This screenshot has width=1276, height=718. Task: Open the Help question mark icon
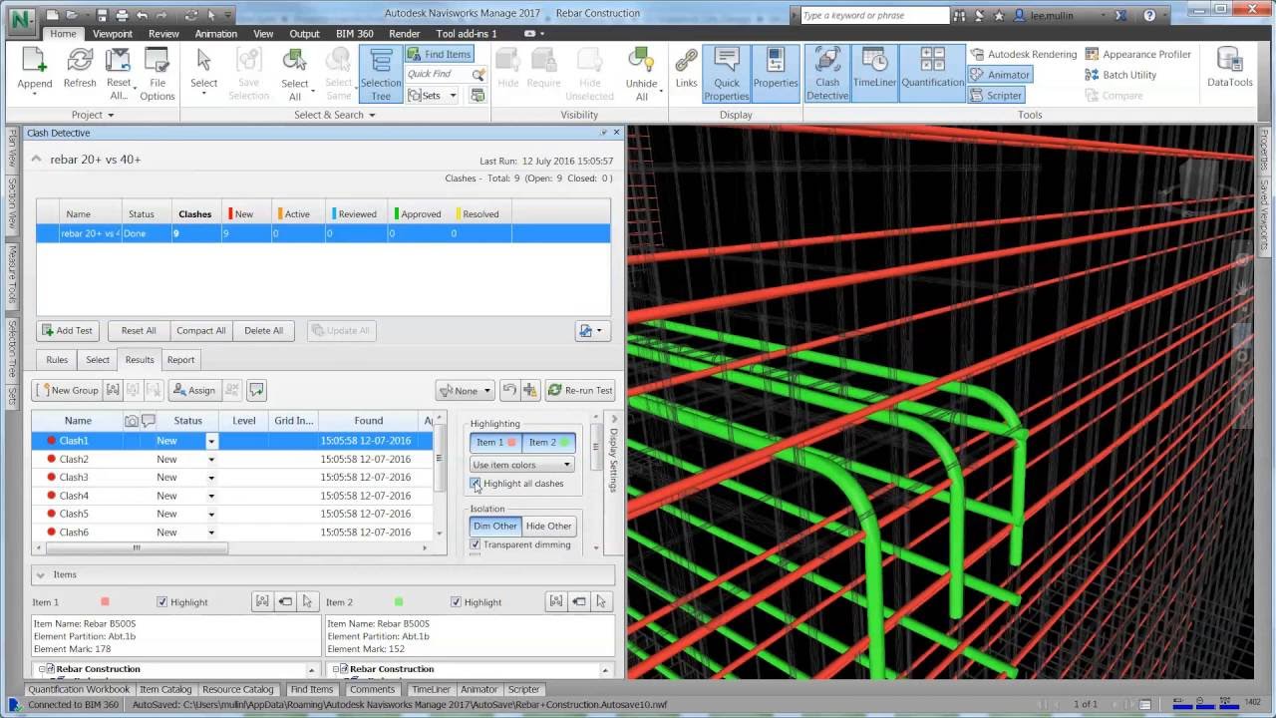click(x=1150, y=16)
